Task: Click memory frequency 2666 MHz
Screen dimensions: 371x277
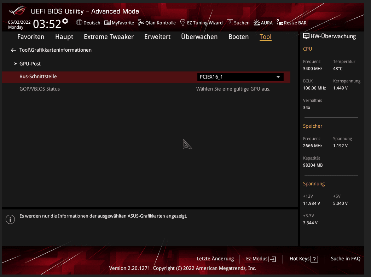Action: point(313,146)
